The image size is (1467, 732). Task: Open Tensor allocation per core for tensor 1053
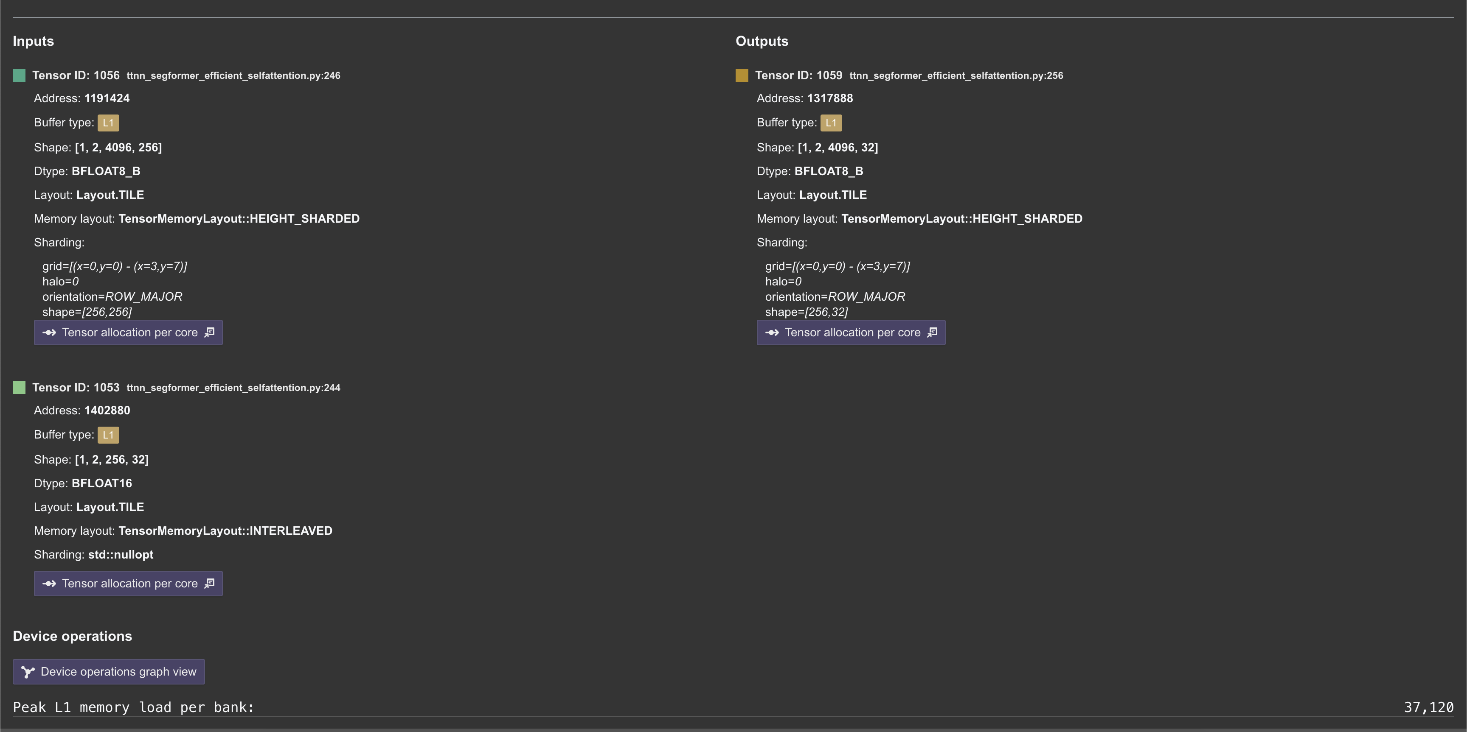[x=128, y=583]
